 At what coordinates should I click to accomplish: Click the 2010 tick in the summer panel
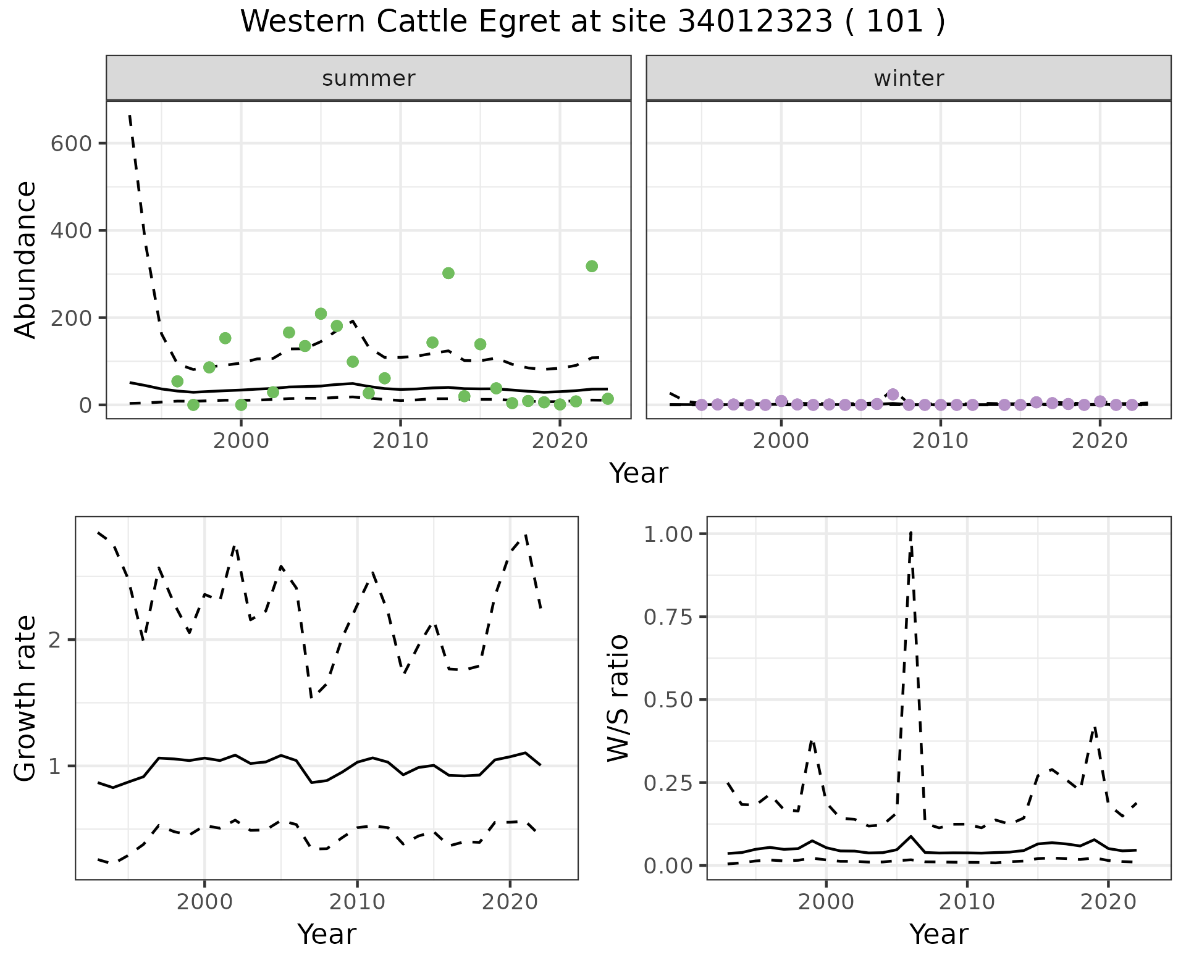tap(400, 441)
